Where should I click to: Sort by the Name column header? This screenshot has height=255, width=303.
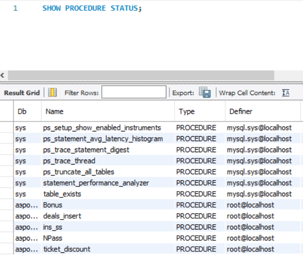[x=108, y=111]
